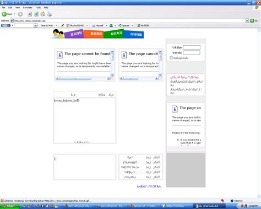Open the Blocked (148) dropdown arrow
The image size is (261, 209).
tap(87, 25)
